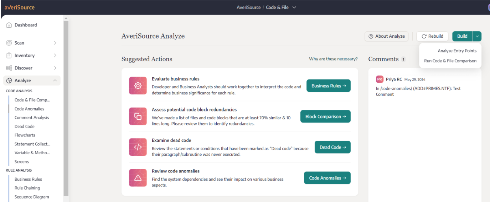Click the Examine dead code heading
The height and width of the screenshot is (202, 490).
[171, 140]
